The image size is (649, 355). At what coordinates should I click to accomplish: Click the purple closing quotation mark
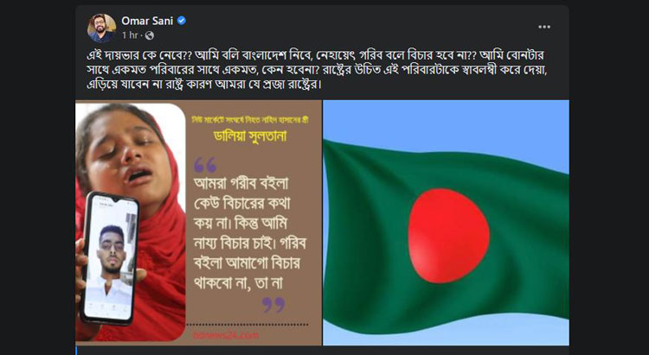coord(273,305)
